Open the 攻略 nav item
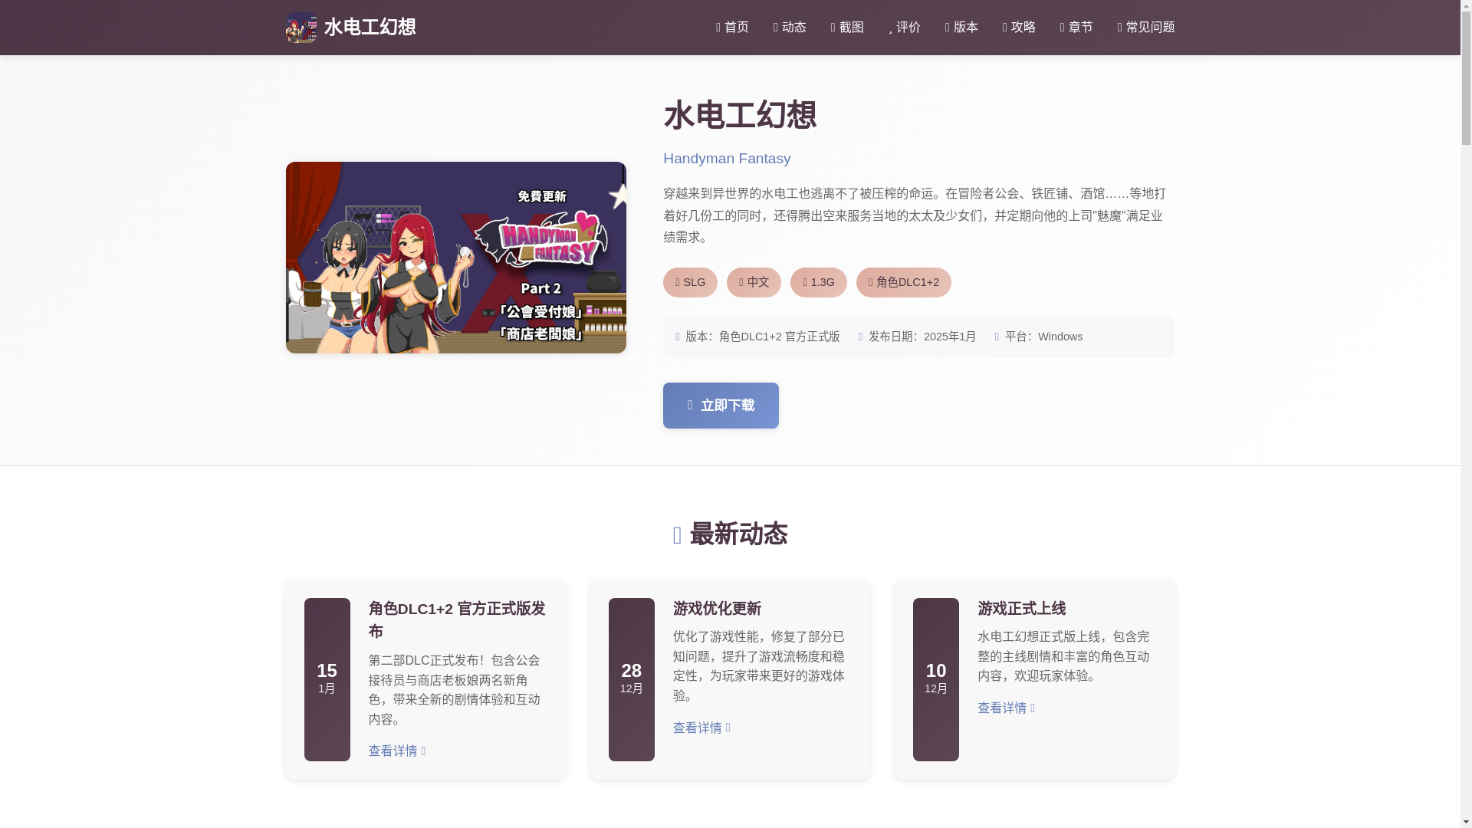Screen dimensions: 1472x828 (x=1019, y=28)
